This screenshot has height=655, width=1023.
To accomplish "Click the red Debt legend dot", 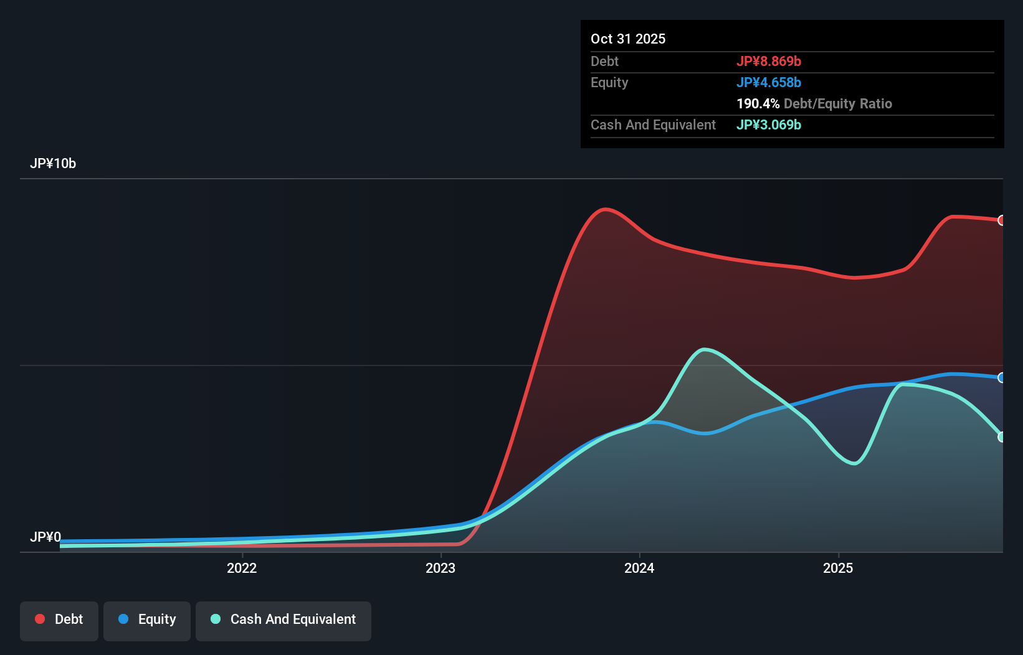I will [39, 619].
